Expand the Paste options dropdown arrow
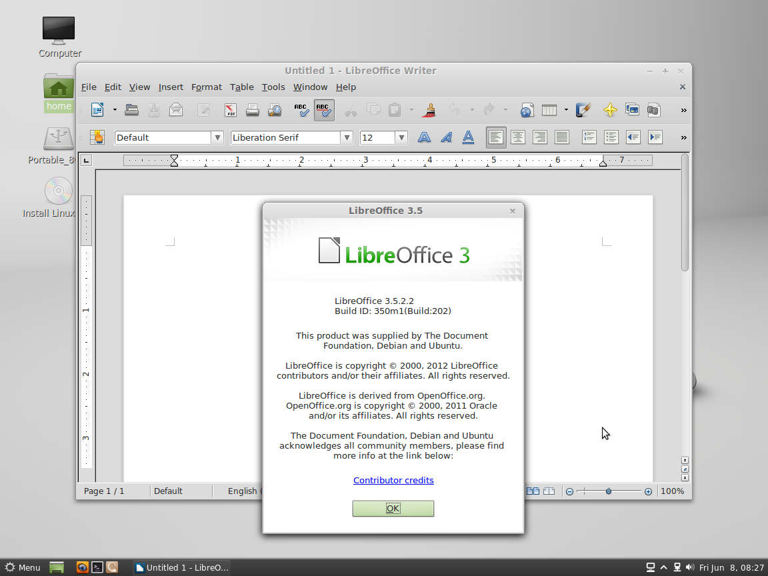 click(x=411, y=110)
